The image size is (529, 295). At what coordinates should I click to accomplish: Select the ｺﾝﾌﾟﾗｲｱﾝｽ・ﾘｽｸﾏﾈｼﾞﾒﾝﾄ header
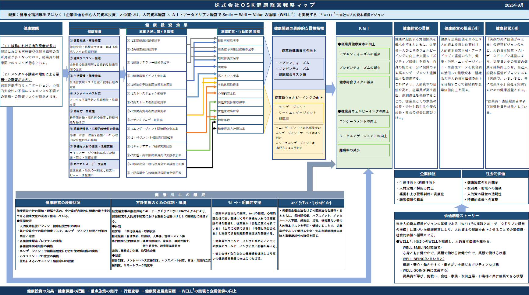[311, 203]
